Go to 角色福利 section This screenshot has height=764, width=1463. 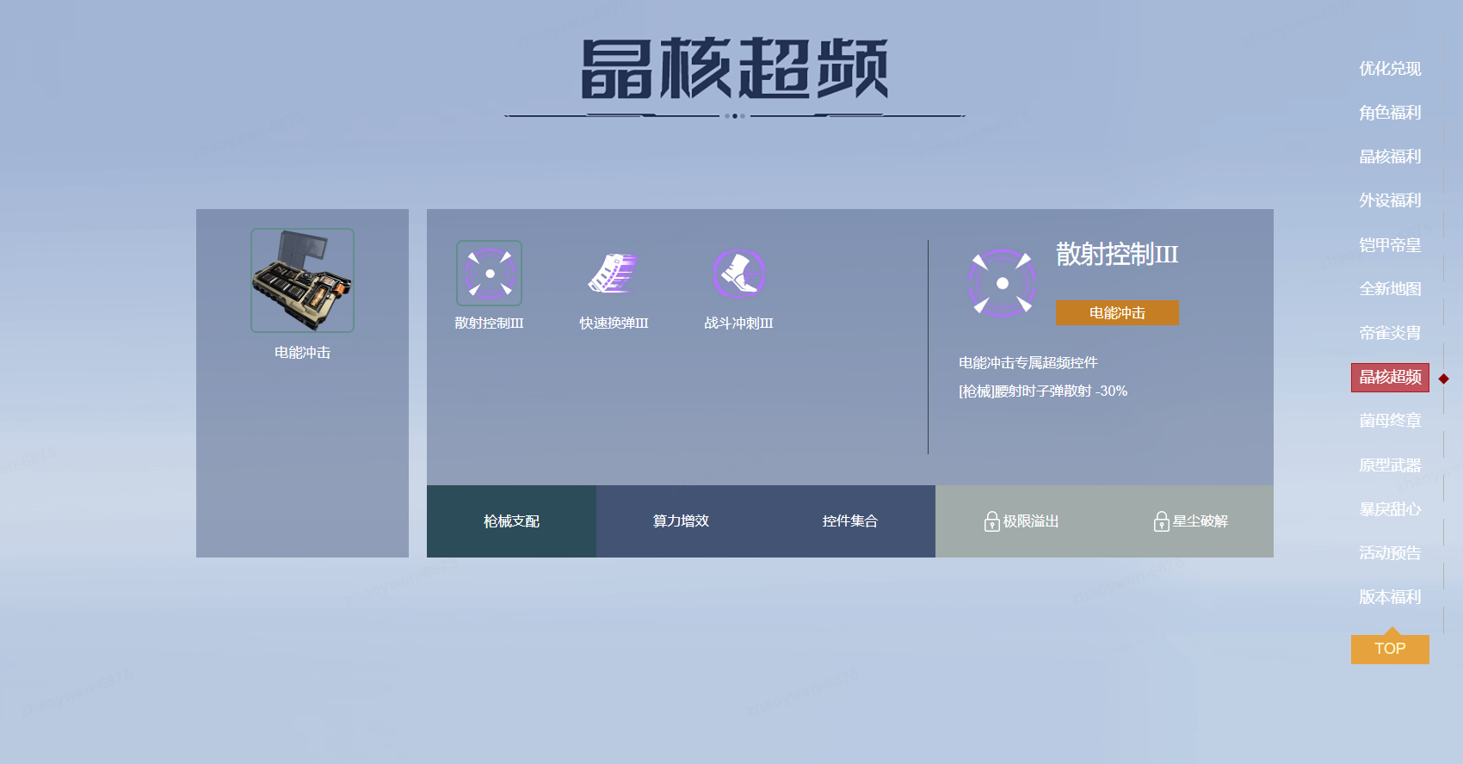(1389, 113)
